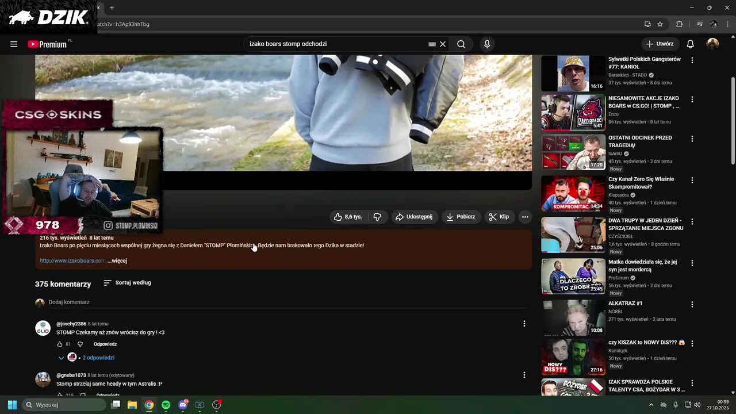Open options for ALKATRAZ #1 video
The width and height of the screenshot is (736, 414).
point(692,304)
